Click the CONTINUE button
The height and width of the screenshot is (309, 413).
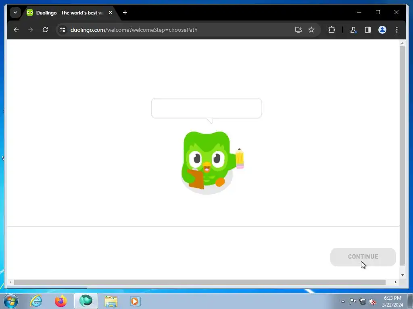pyautogui.click(x=363, y=257)
